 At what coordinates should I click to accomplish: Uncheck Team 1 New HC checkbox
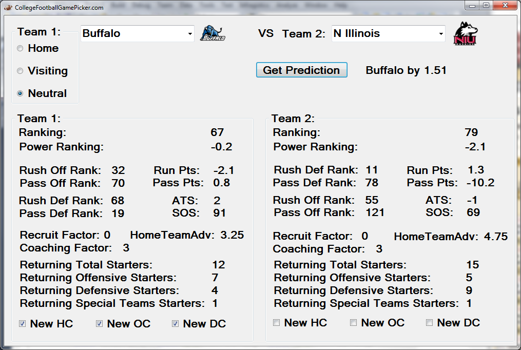(x=22, y=324)
